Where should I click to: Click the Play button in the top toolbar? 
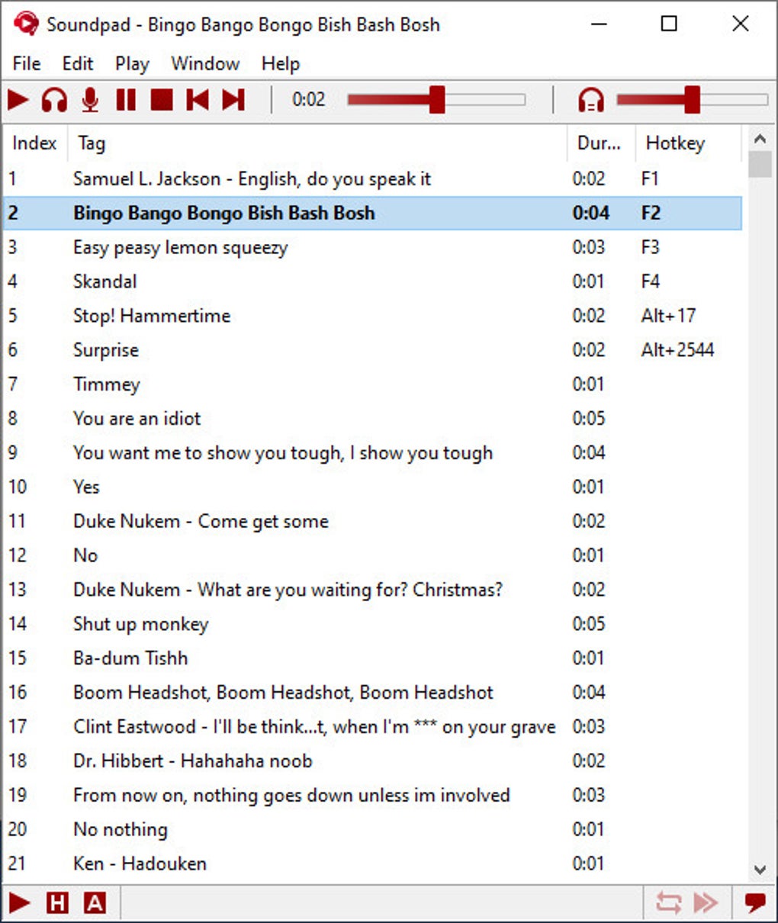pos(18,100)
